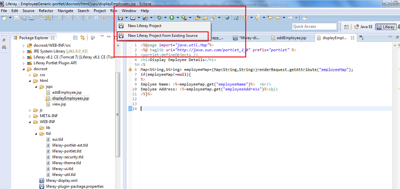
Task: Click the Run icon in the toolbar
Action: pos(171,17)
